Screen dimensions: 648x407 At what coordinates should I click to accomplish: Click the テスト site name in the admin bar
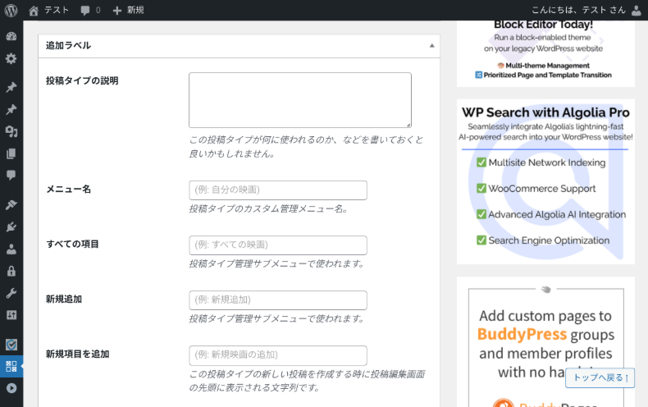57,11
